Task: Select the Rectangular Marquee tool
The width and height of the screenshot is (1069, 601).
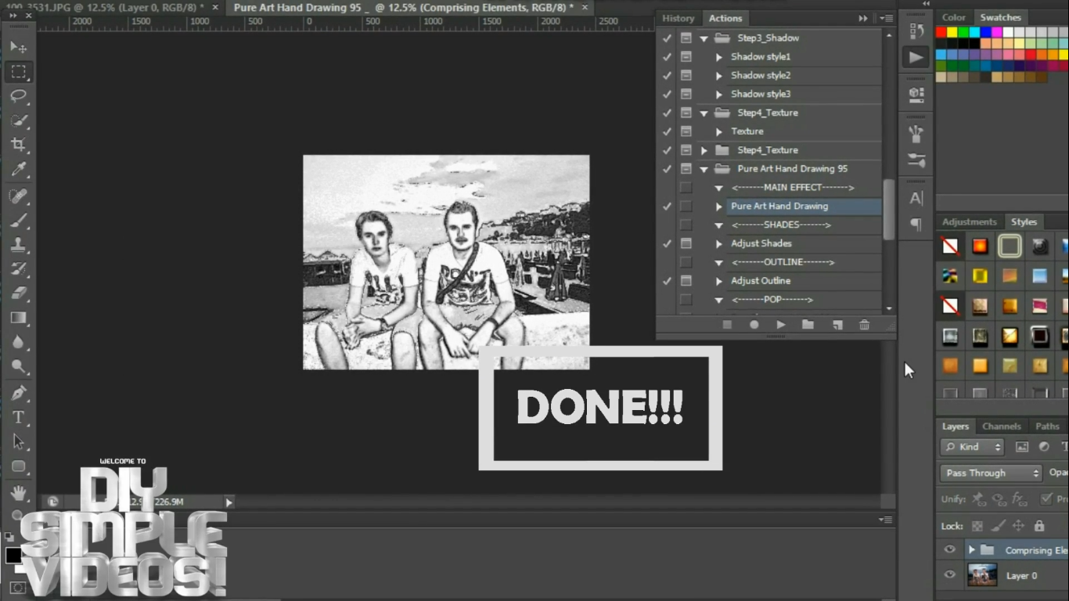Action: tap(18, 72)
